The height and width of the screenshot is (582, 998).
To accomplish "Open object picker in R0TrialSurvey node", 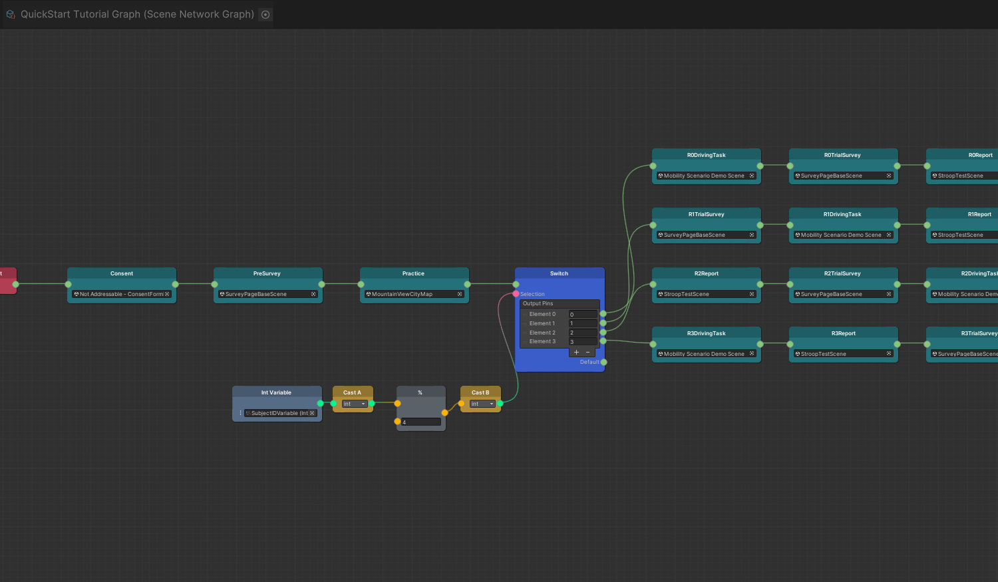I will coord(889,176).
